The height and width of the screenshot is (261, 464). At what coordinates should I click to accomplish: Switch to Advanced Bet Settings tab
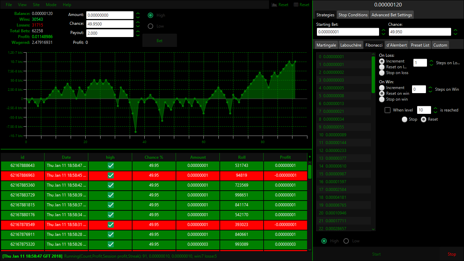click(392, 15)
